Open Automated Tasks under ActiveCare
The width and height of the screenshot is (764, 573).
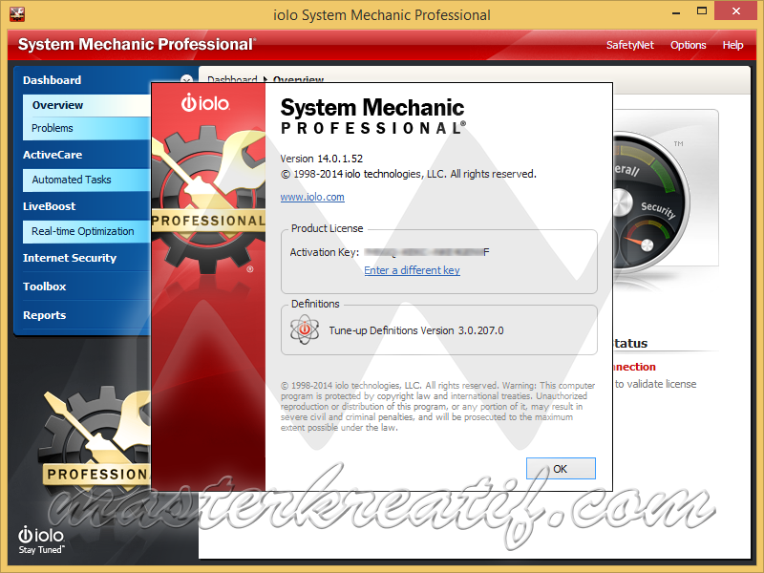click(x=86, y=180)
